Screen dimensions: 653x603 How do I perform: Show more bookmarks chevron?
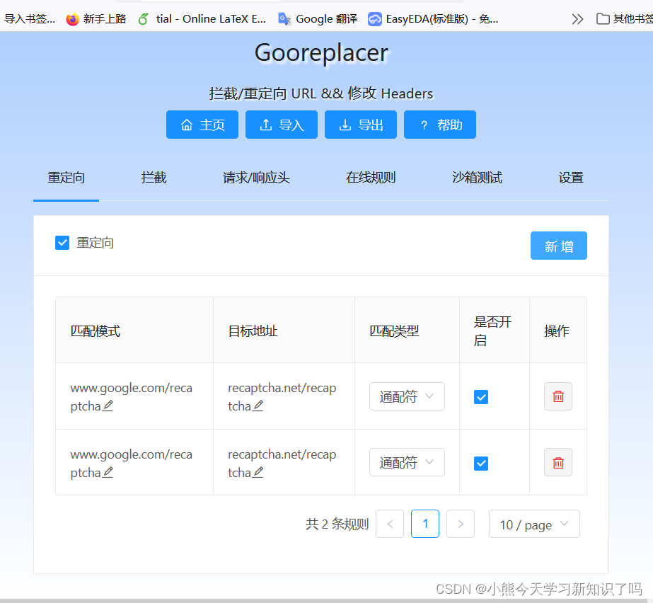coord(577,19)
